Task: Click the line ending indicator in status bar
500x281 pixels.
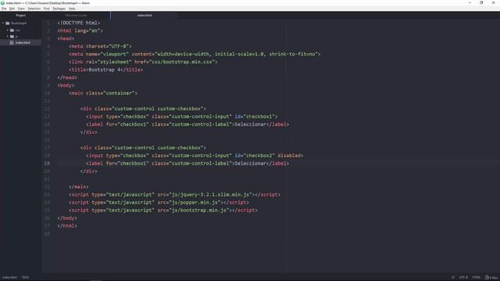Action: point(453,278)
